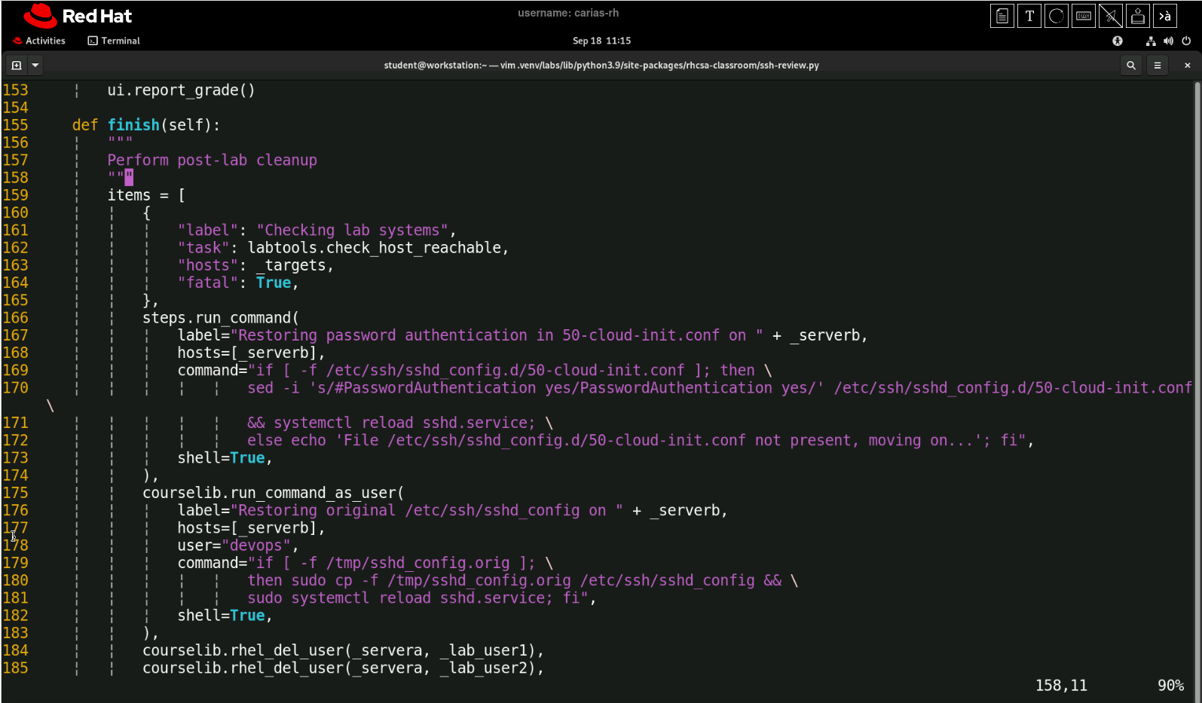Click the '158,11' cursor position indicator
This screenshot has width=1202, height=703.
tap(1061, 686)
